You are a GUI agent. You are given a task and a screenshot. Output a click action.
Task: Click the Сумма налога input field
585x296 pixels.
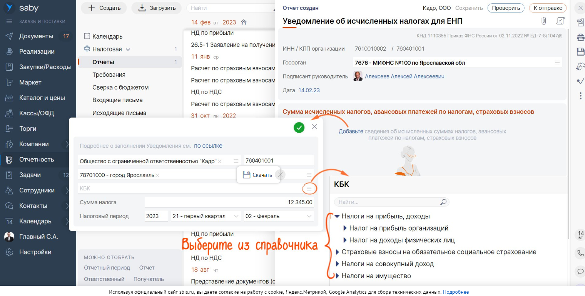pyautogui.click(x=229, y=202)
